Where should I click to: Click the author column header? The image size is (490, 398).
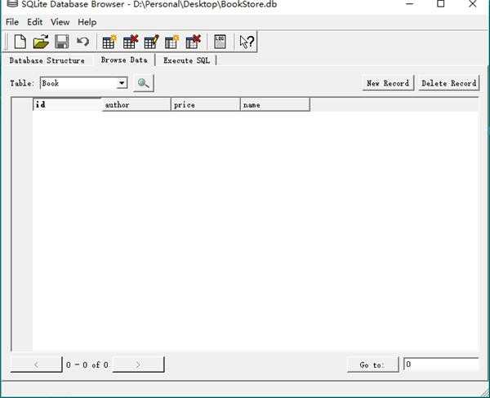[136, 104]
